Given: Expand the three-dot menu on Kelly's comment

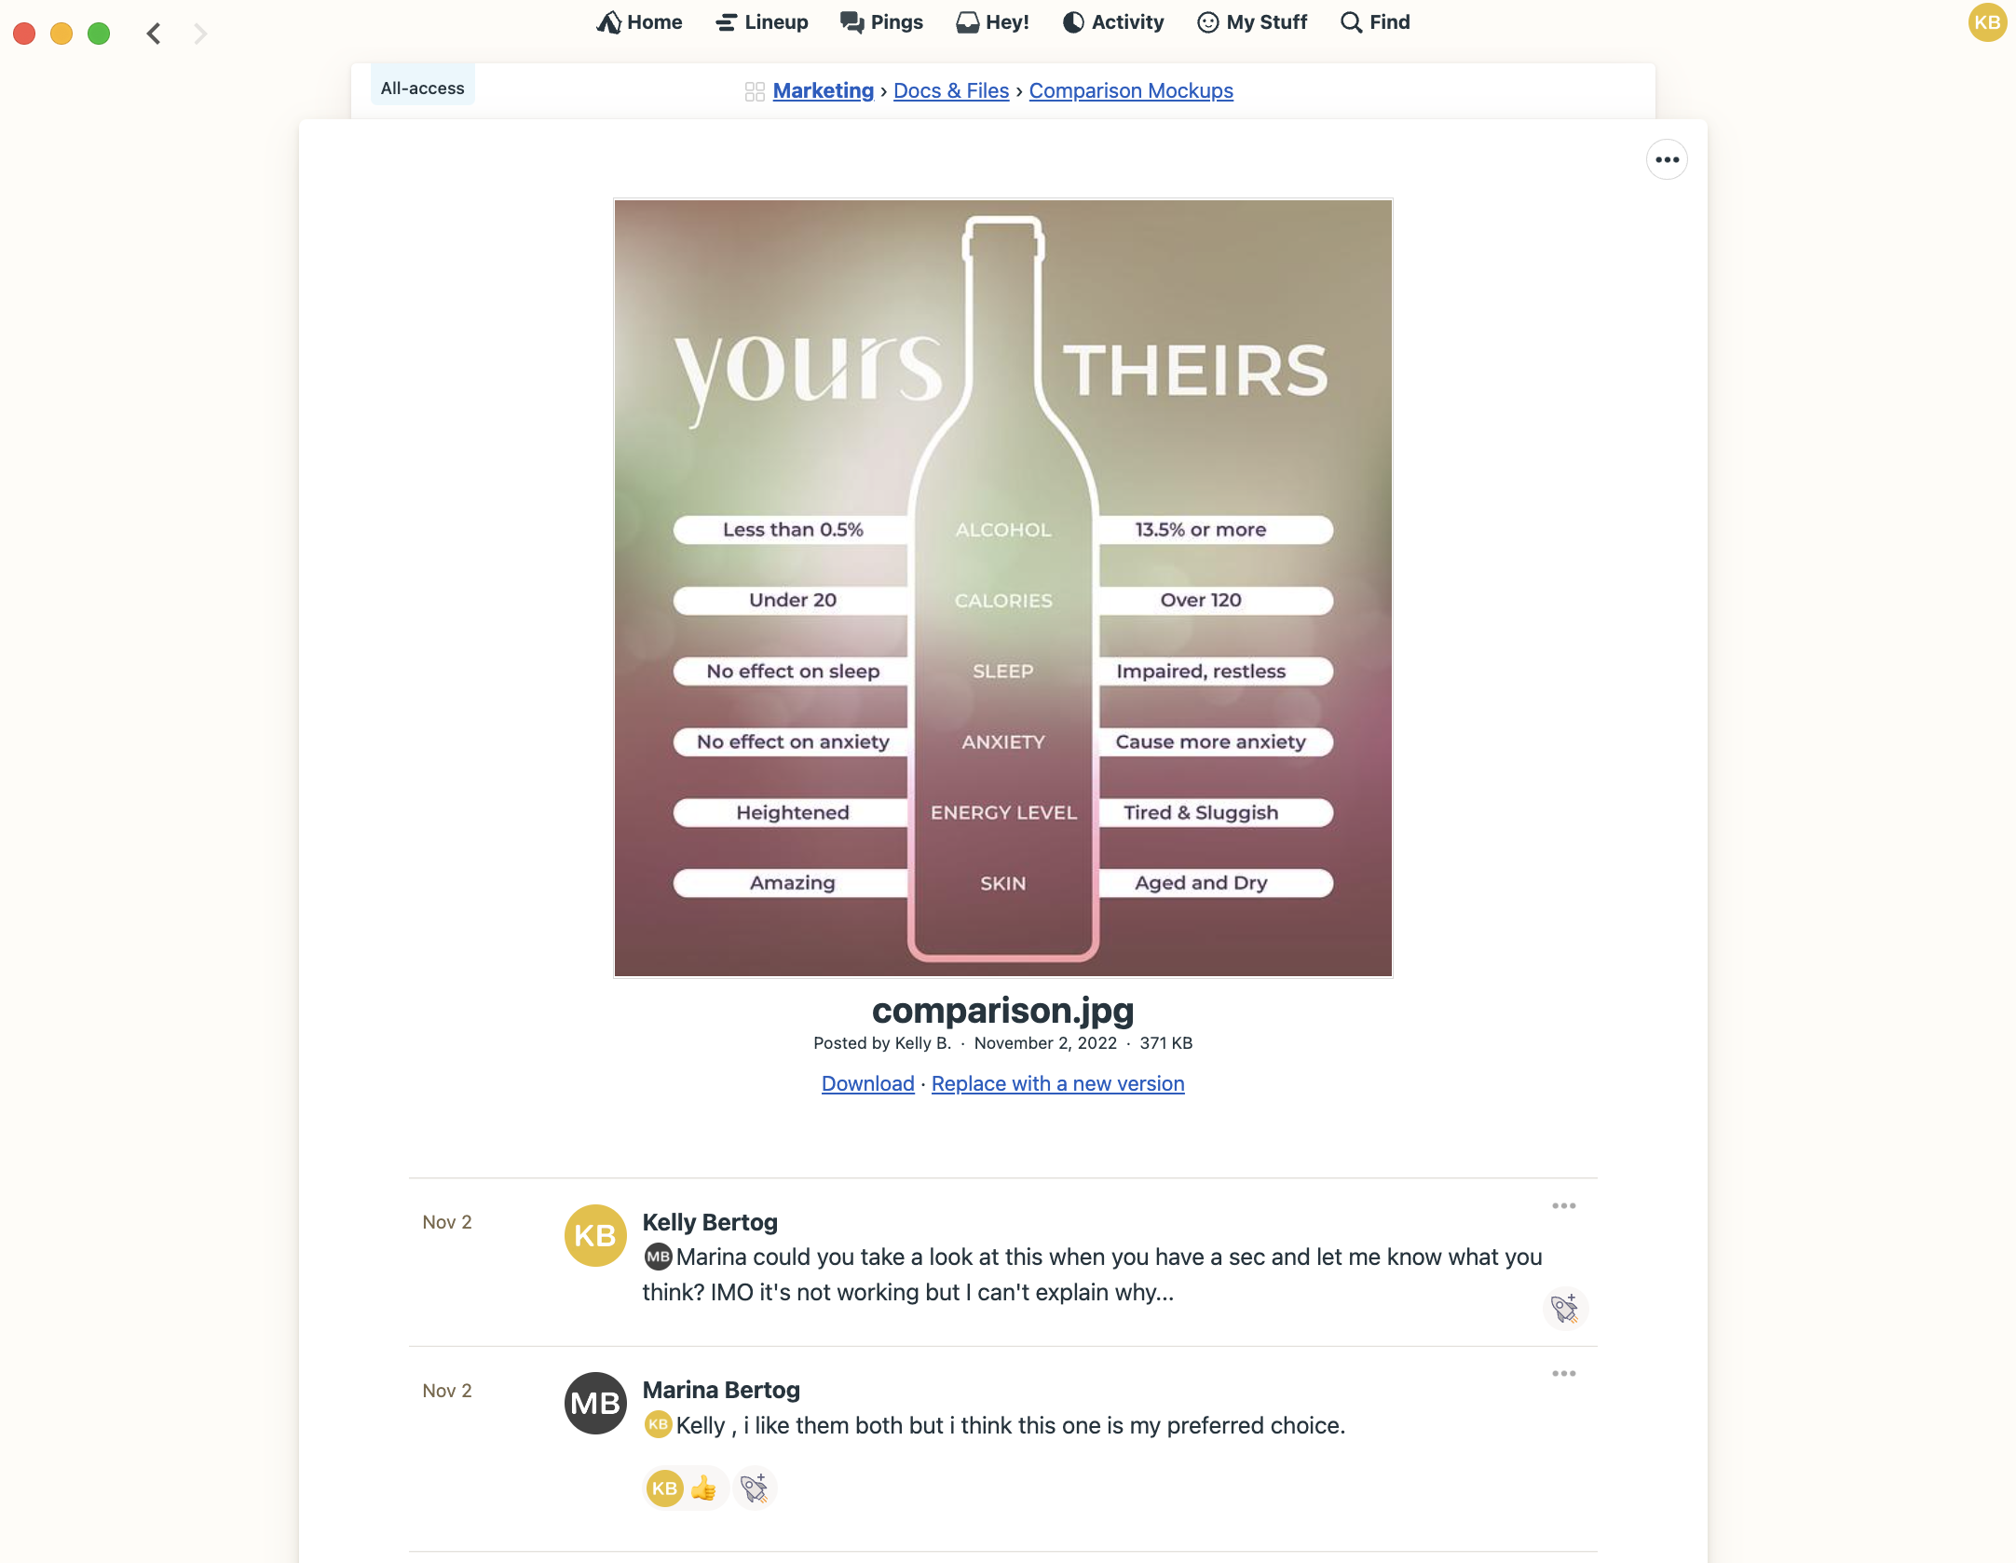Looking at the screenshot, I should 1562,1206.
